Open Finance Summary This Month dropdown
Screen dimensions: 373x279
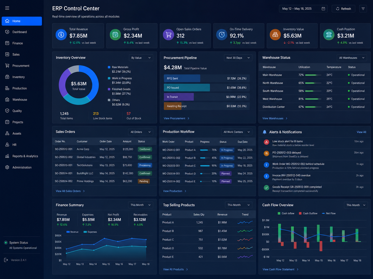pyautogui.click(x=140, y=205)
